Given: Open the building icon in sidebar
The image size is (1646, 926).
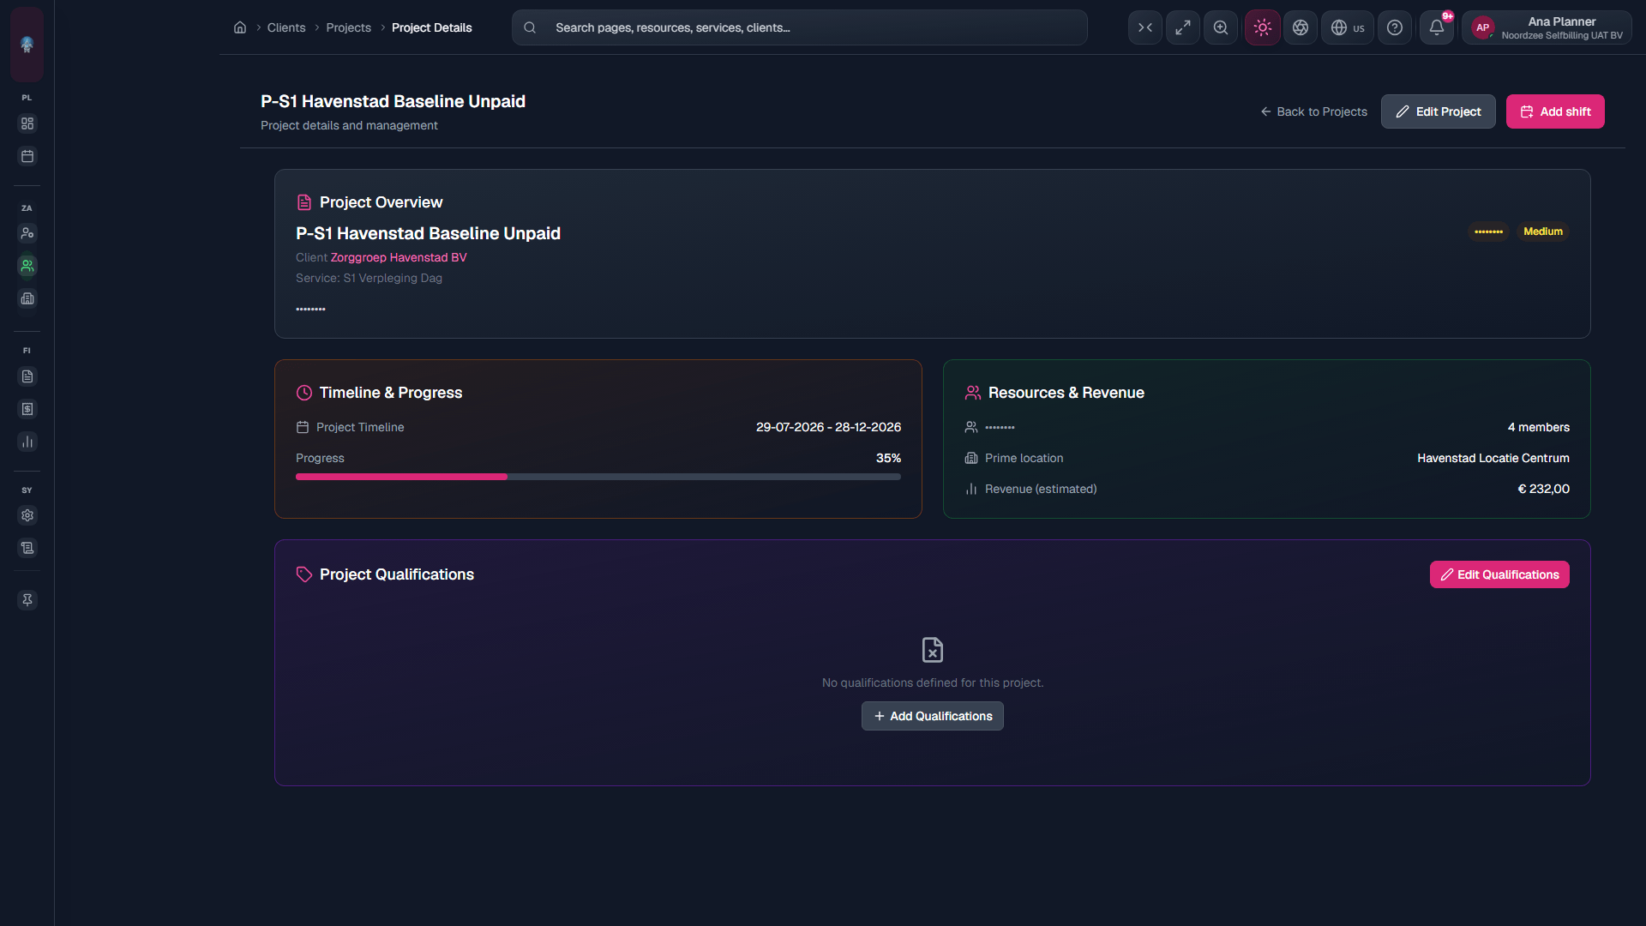Looking at the screenshot, I should point(27,298).
